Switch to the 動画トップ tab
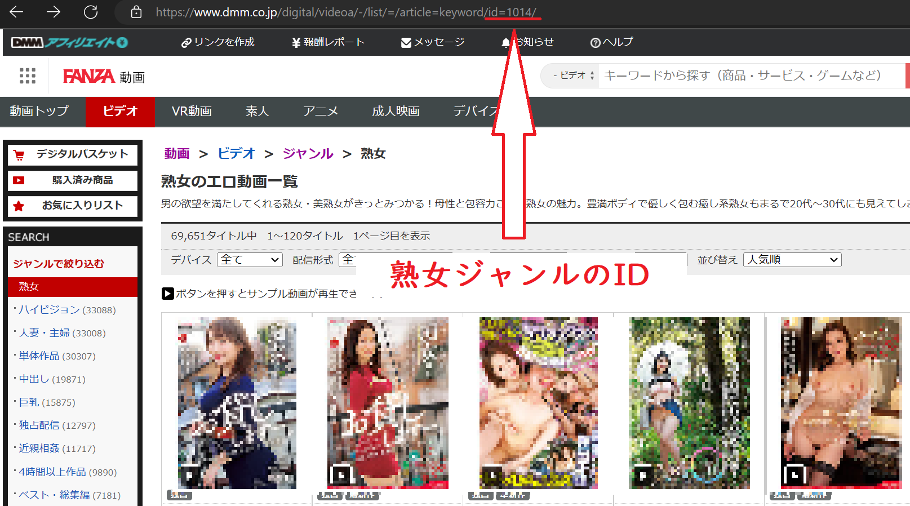Viewport: 910px width, 506px height. click(x=39, y=112)
